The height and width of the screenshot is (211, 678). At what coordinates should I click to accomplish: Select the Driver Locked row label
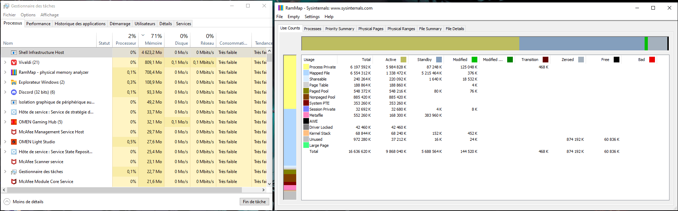click(x=321, y=127)
